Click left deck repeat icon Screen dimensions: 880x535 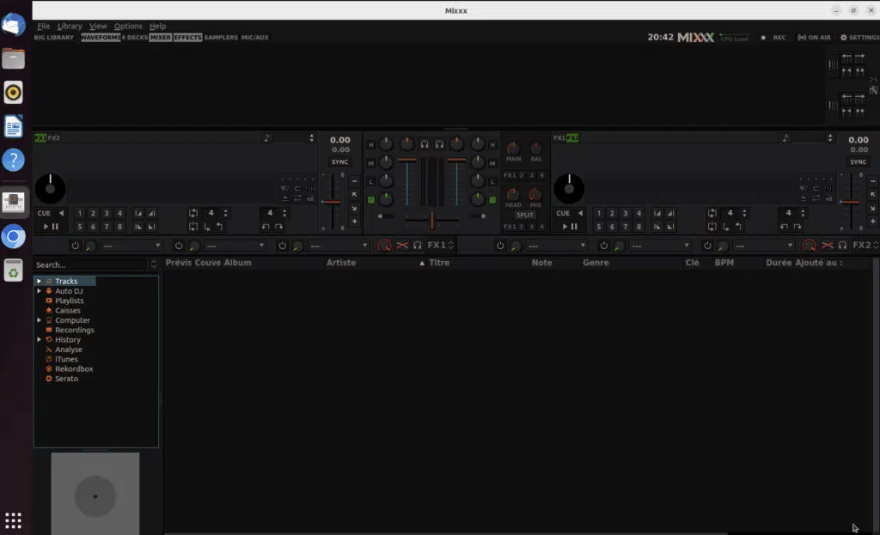click(297, 198)
